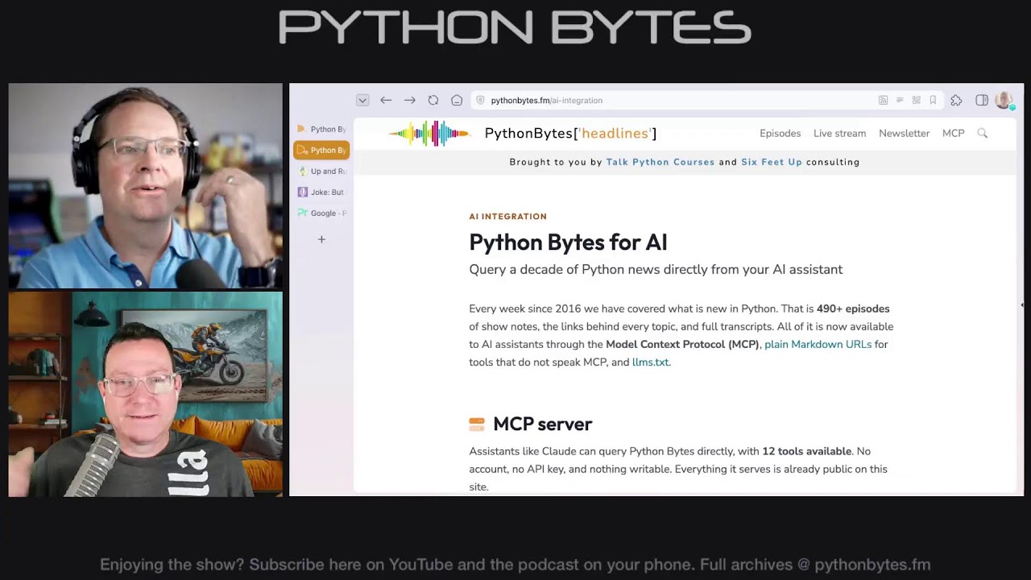
Task: Open the Joke: But tab
Action: 321,192
